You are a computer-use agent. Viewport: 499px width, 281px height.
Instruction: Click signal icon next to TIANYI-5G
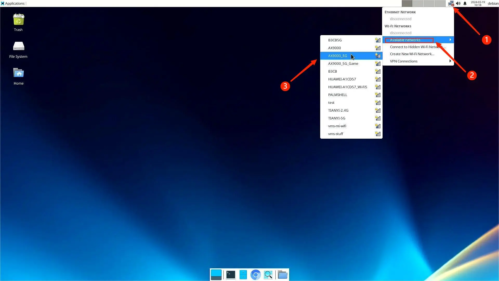pyautogui.click(x=378, y=118)
